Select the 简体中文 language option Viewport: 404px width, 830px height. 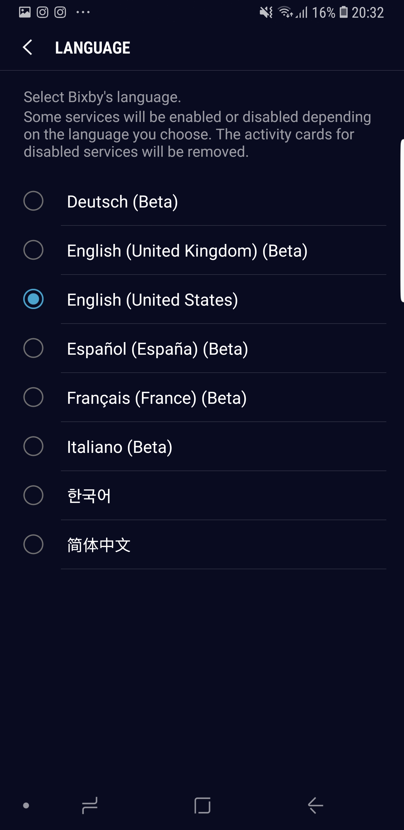click(99, 545)
